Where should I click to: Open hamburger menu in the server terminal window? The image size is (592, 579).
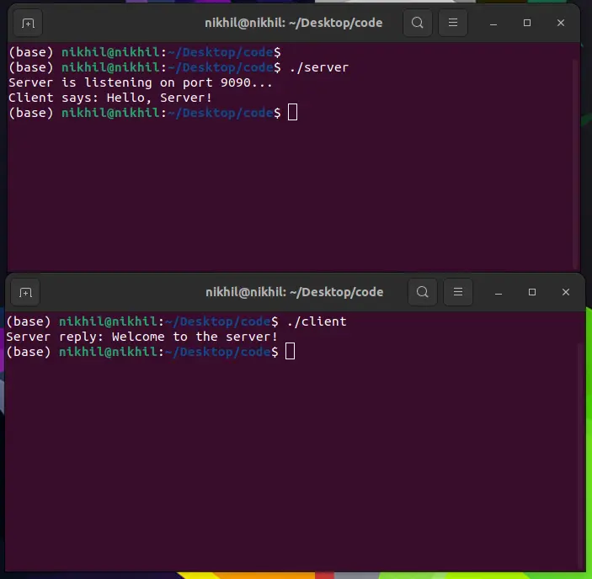(x=453, y=23)
